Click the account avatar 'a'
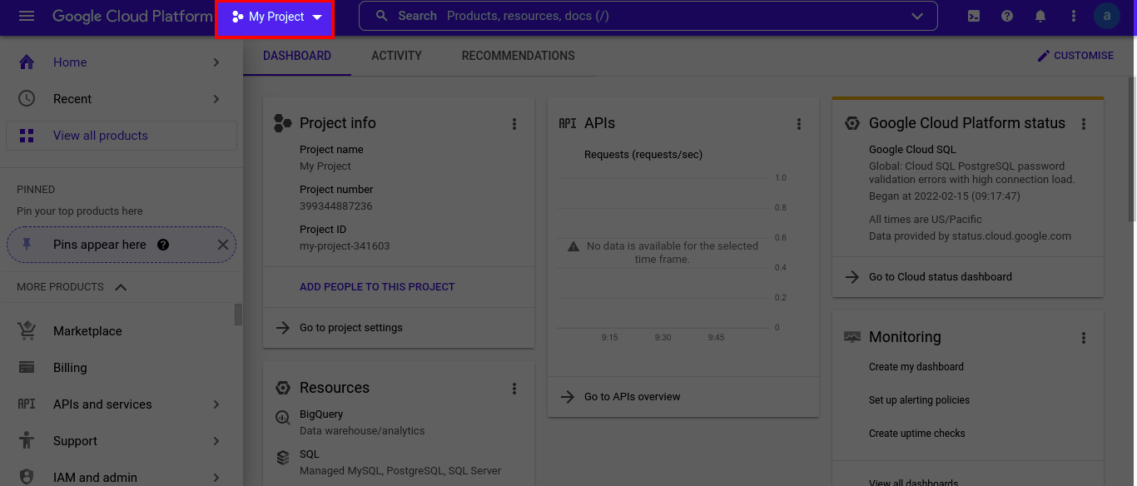Screen dimensions: 1137x486 1107,16
